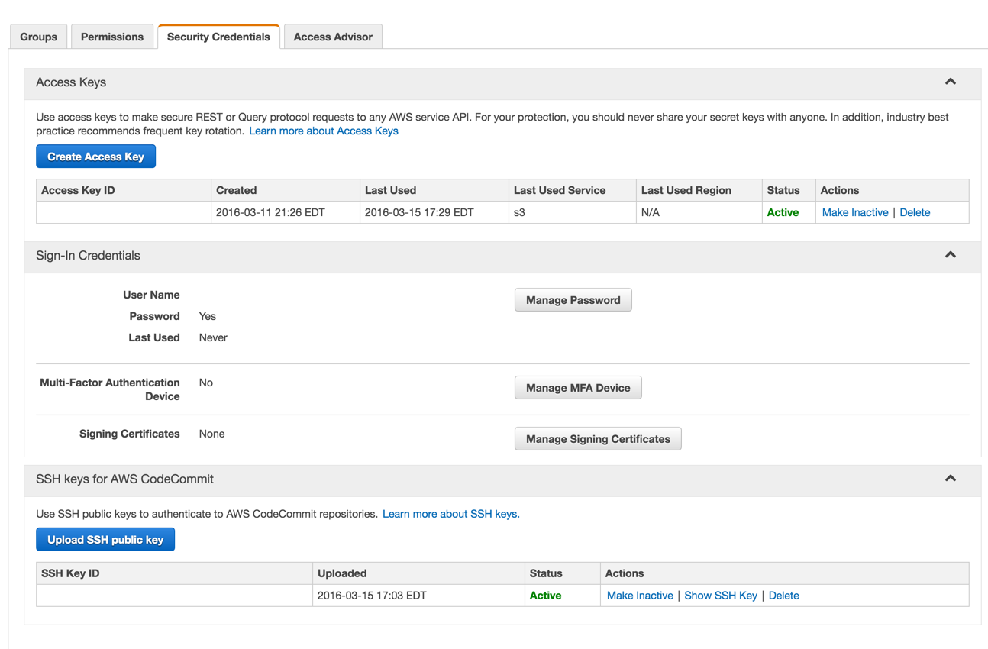Screen dimensions: 988x649
Task: Go to the Access Advisor tab
Action: point(333,37)
